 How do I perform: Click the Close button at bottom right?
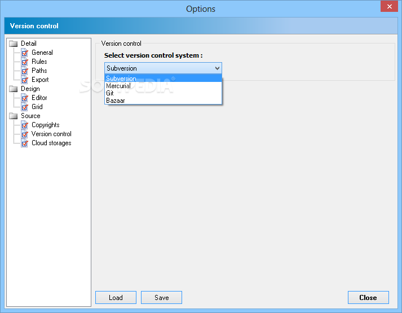coord(368,298)
